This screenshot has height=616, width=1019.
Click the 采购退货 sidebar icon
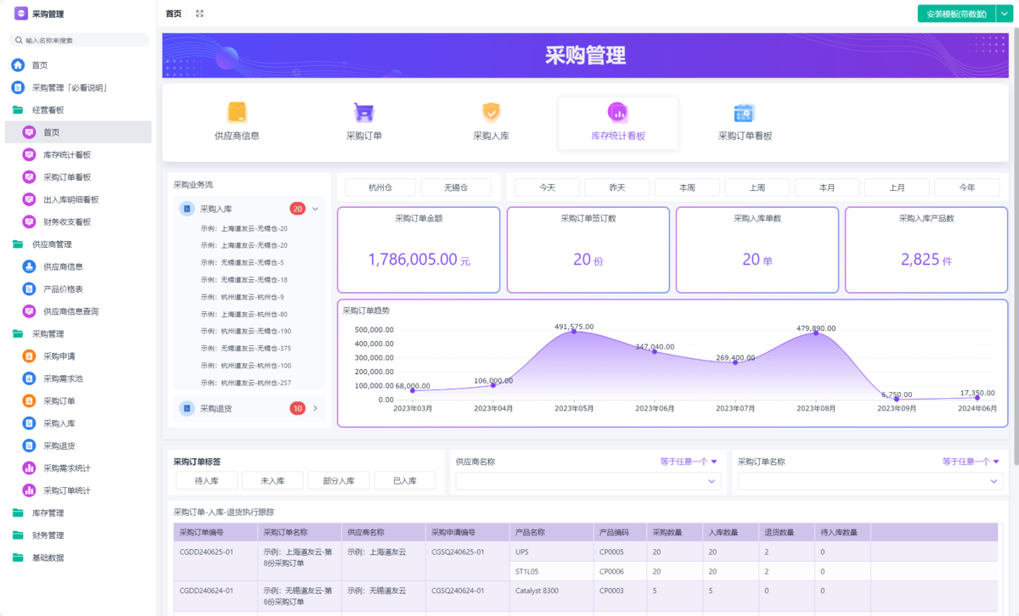point(29,445)
